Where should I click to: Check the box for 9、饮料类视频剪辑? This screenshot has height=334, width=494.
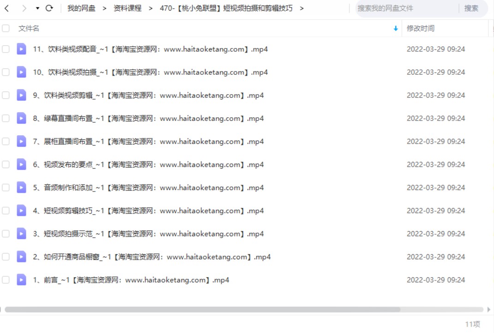pos(6,95)
